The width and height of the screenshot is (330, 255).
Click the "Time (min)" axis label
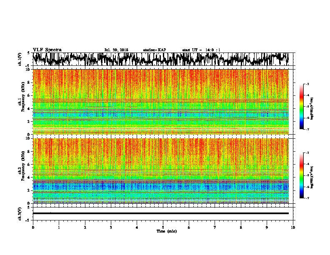[x=167, y=231]
